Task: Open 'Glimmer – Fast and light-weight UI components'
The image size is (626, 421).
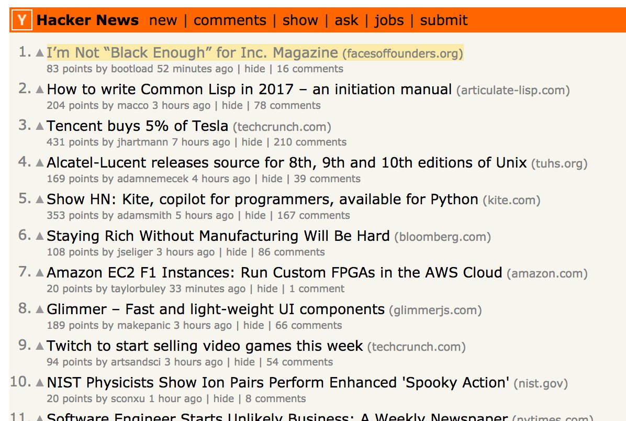Action: click(x=216, y=309)
